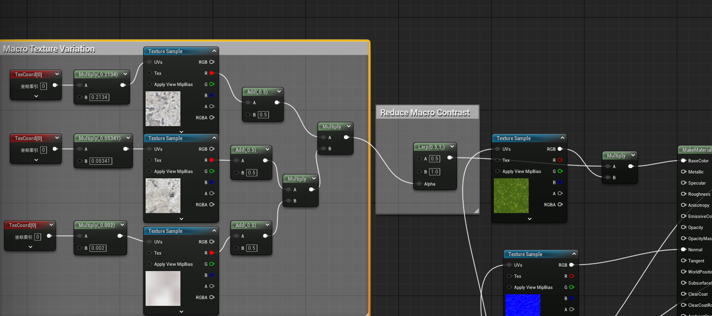Click the Roughness input pin on MakeMaterial
712x316 pixels.
[683, 194]
